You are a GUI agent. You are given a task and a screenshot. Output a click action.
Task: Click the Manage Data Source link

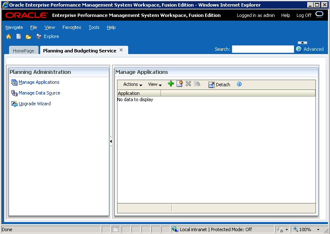39,93
